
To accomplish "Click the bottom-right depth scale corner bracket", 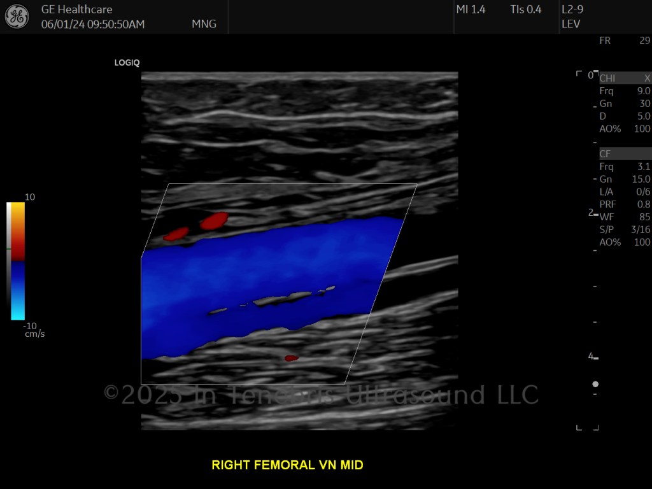I will click(596, 427).
